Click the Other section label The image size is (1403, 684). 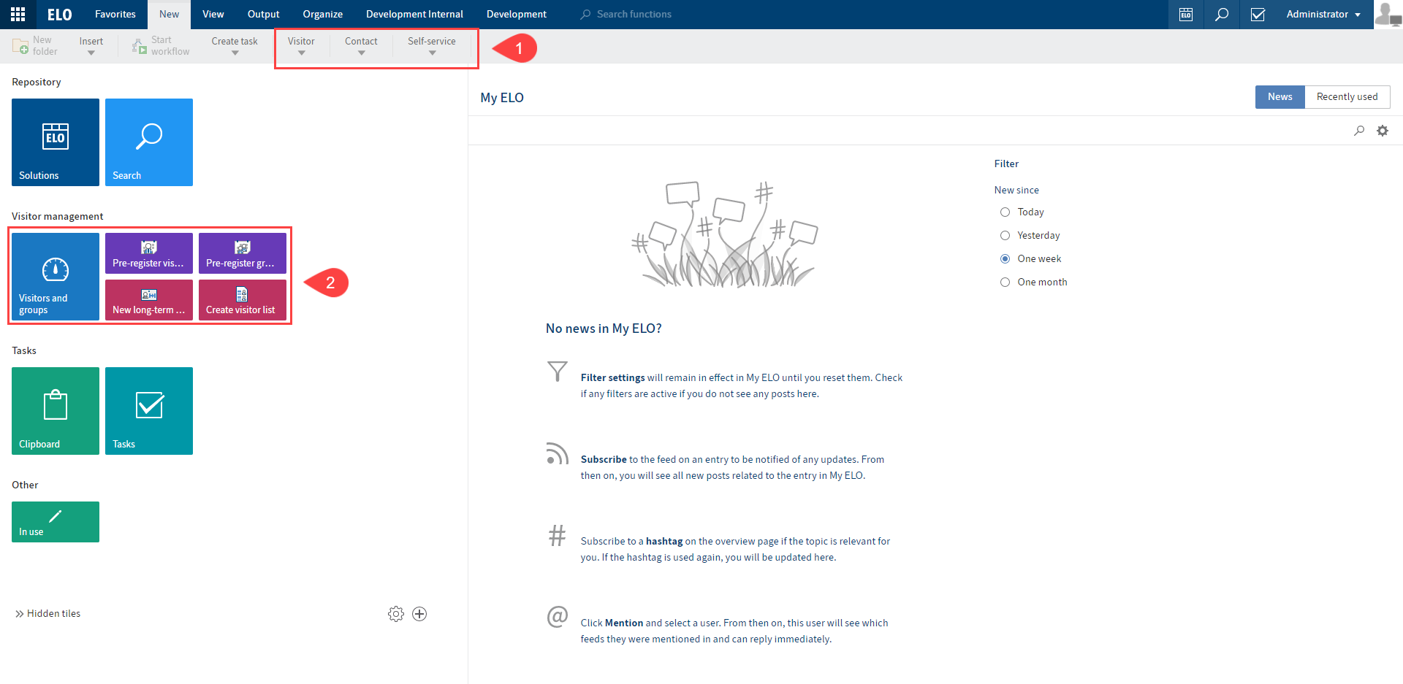[25, 485]
